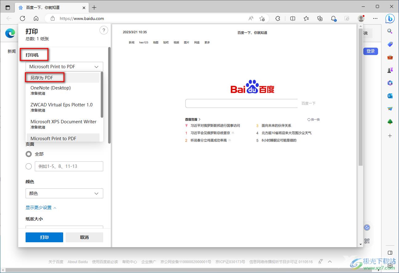Click the 关于百度 footer link
Screen dimensions: 399x273
(56, 262)
